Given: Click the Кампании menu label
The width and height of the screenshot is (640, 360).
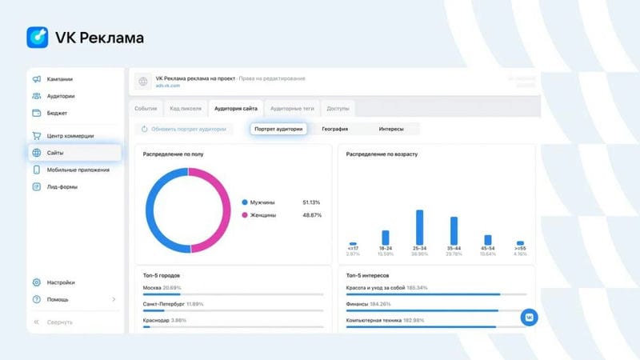Looking at the screenshot, I should 59,79.
